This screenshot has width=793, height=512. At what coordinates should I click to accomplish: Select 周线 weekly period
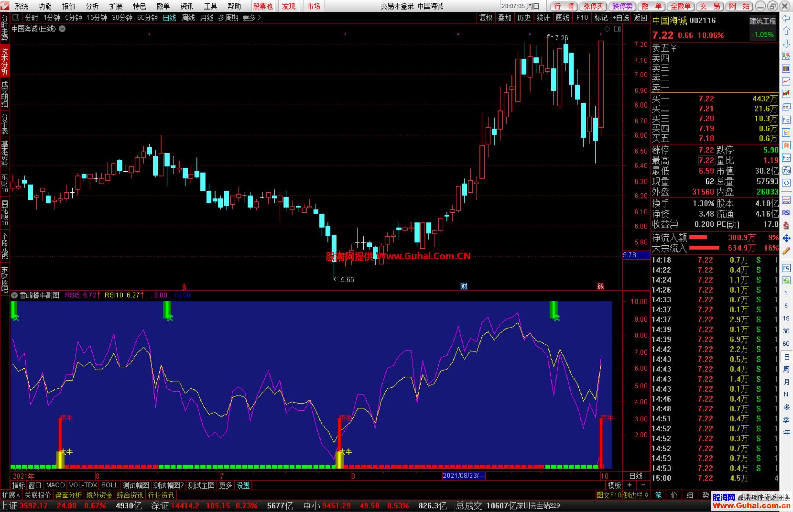coord(188,18)
